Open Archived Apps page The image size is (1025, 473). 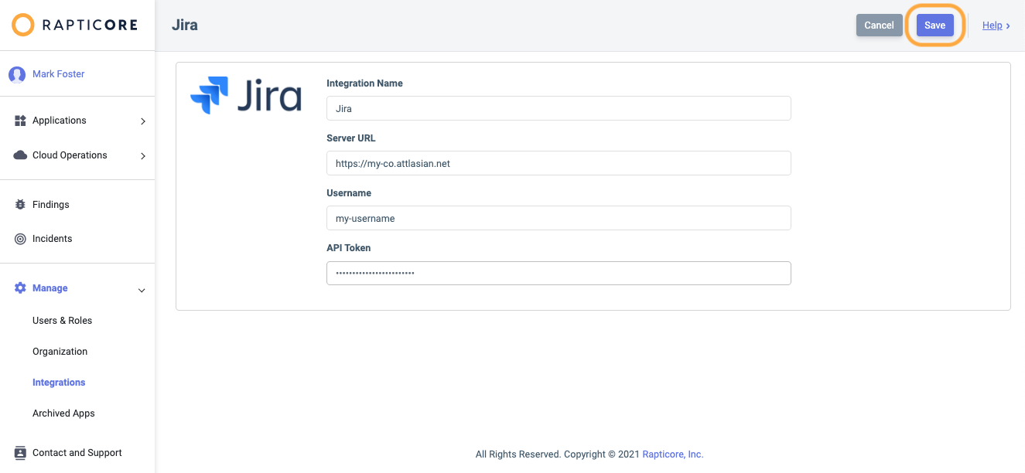(x=63, y=413)
